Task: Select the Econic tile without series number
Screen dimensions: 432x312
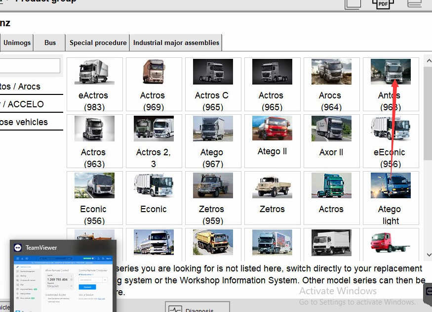Action: point(154,198)
